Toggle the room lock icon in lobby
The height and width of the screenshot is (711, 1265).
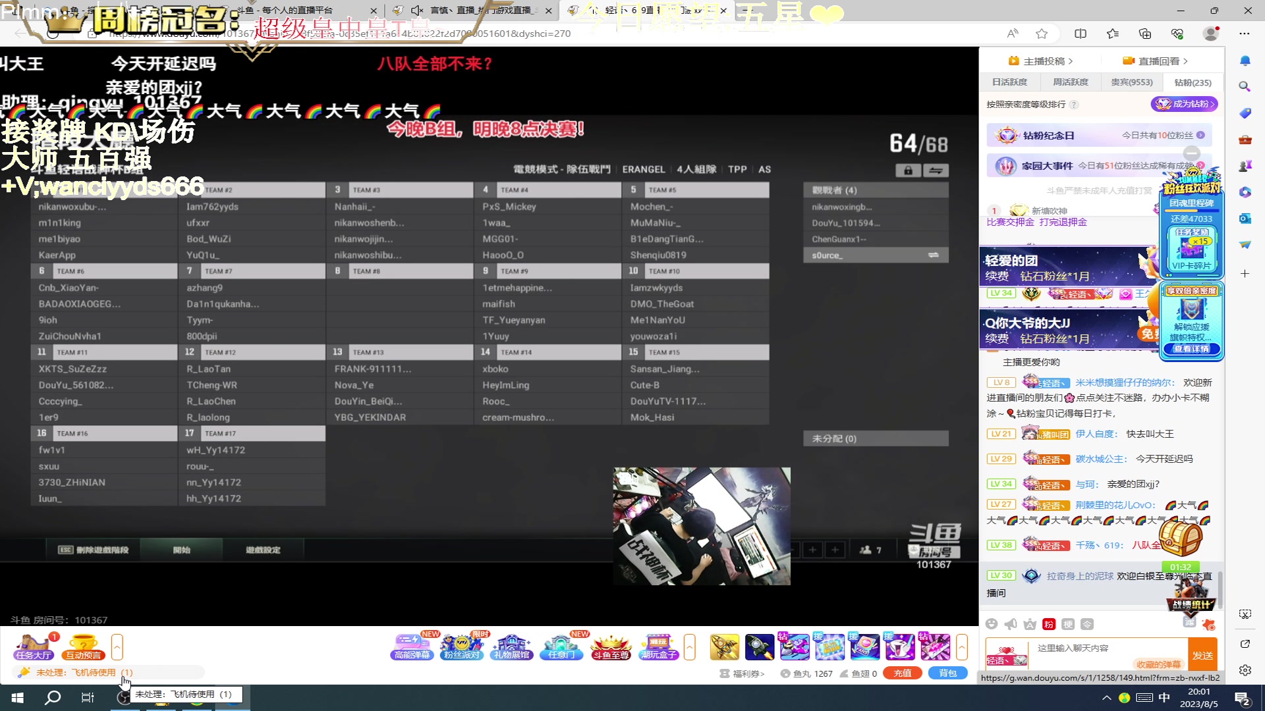coord(908,171)
